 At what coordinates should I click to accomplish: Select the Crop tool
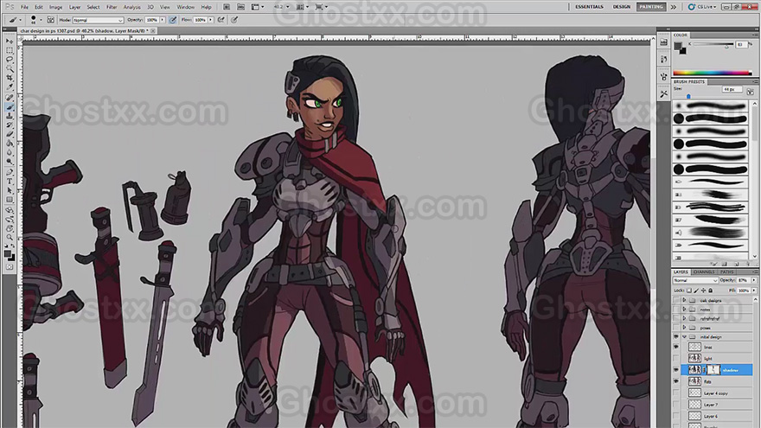coord(10,79)
